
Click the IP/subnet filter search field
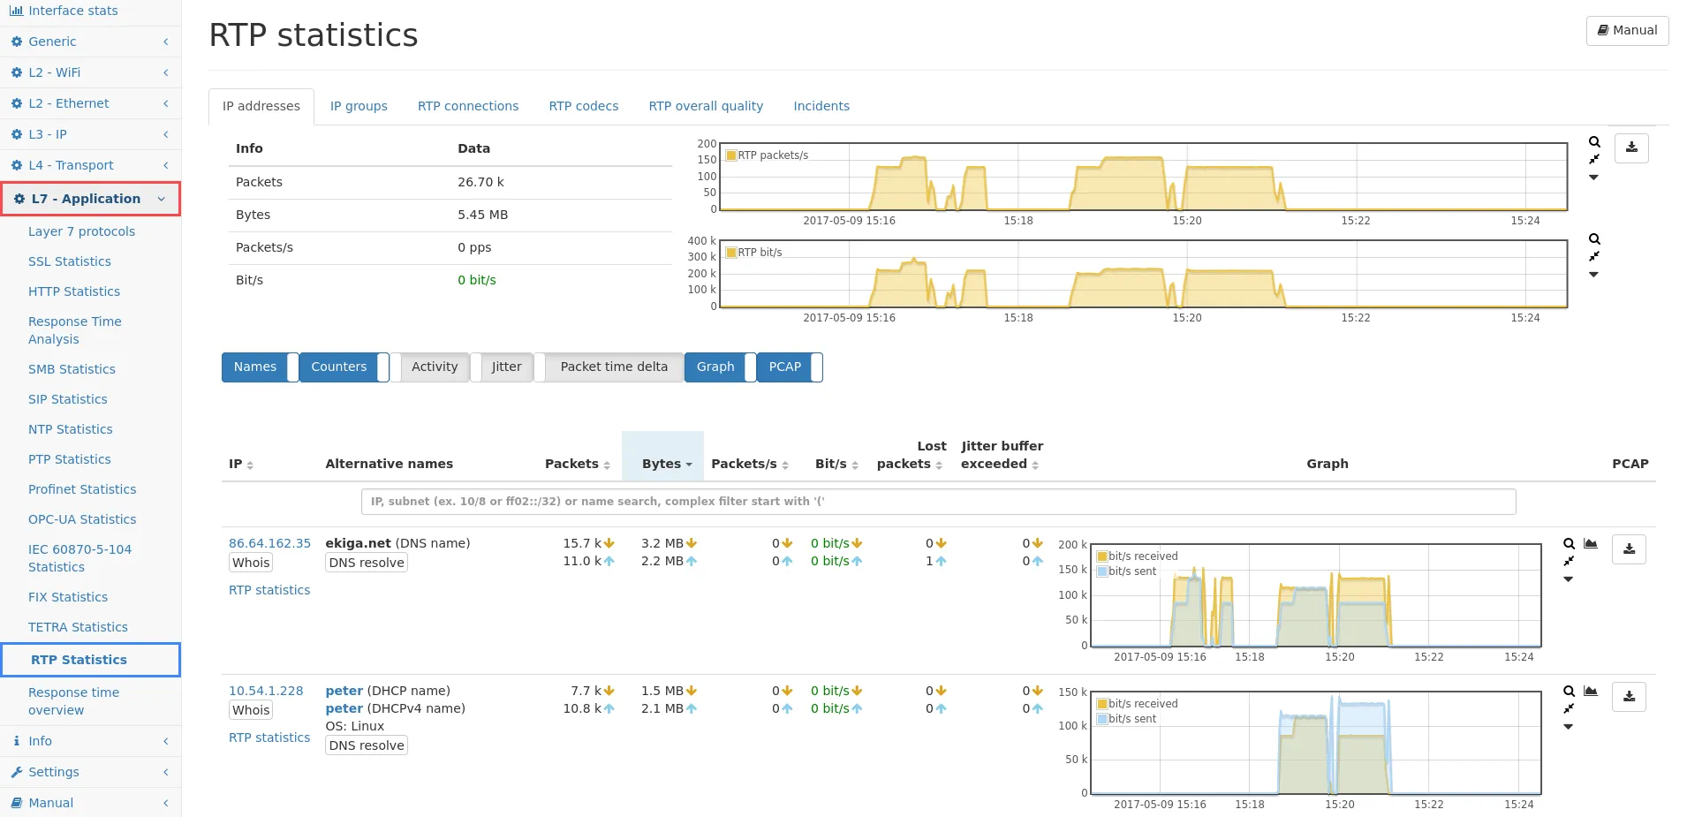(938, 502)
